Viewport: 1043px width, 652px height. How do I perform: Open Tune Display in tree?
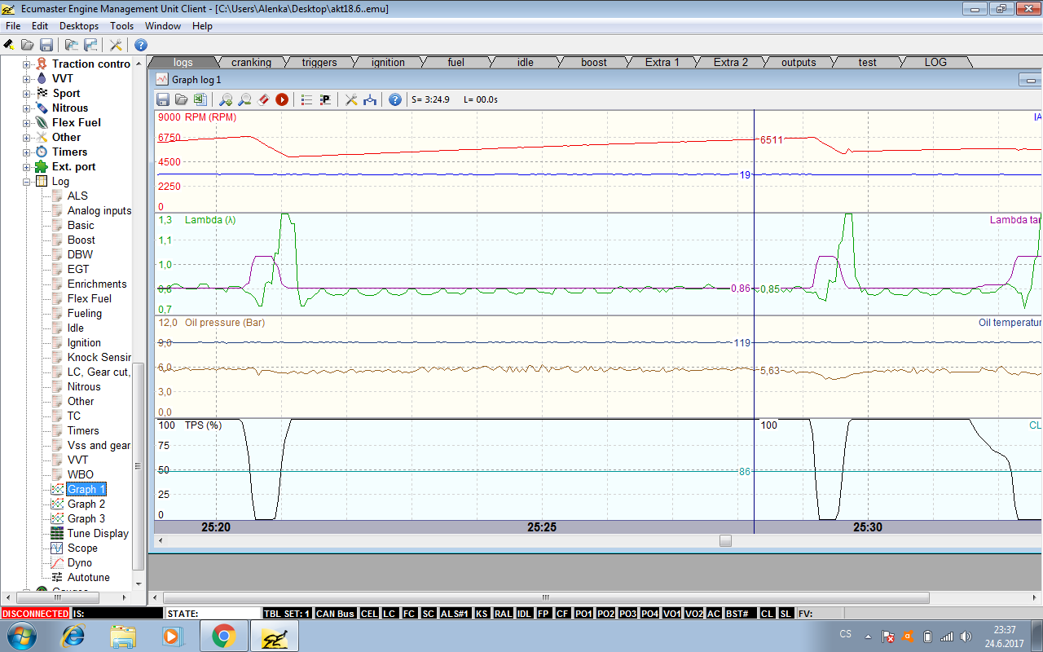(98, 533)
